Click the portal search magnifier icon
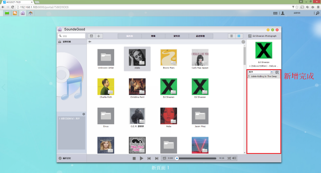The height and width of the screenshot is (173, 321). pos(317,13)
